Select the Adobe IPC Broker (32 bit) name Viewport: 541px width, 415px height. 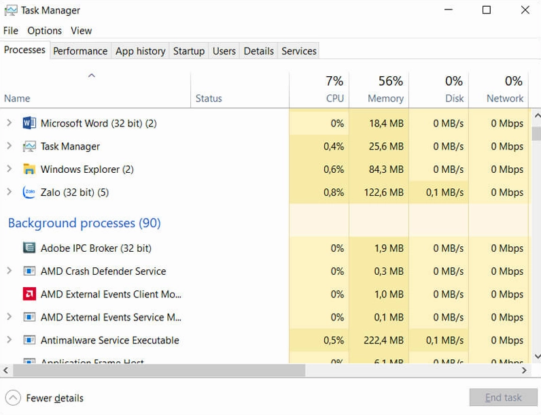click(96, 248)
